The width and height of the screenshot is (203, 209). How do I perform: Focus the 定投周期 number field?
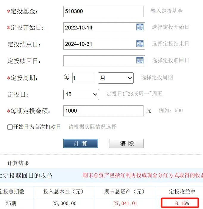click(x=84, y=78)
